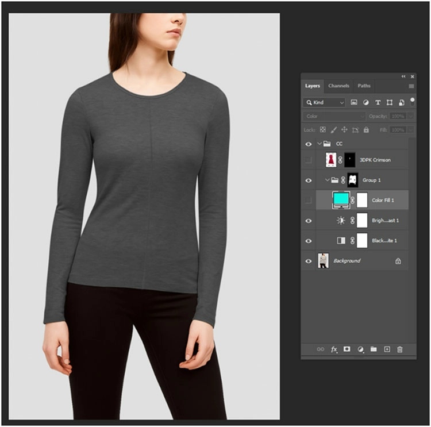431x427 pixels.
Task: Filter for smart objects icon
Action: tap(401, 102)
